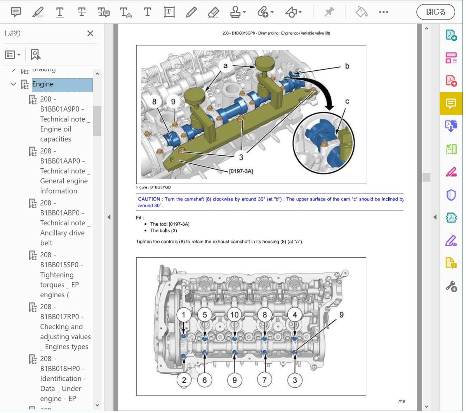
Task: Select the drawing shapes tool
Action: click(x=291, y=12)
